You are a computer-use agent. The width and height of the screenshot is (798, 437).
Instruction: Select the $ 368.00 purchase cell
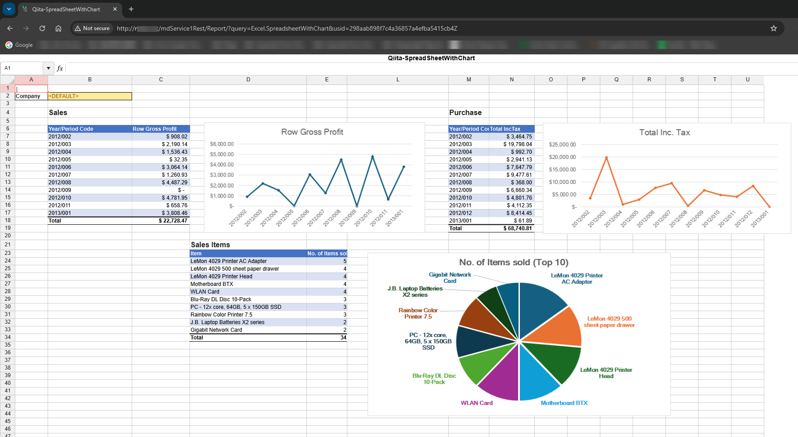pos(512,183)
